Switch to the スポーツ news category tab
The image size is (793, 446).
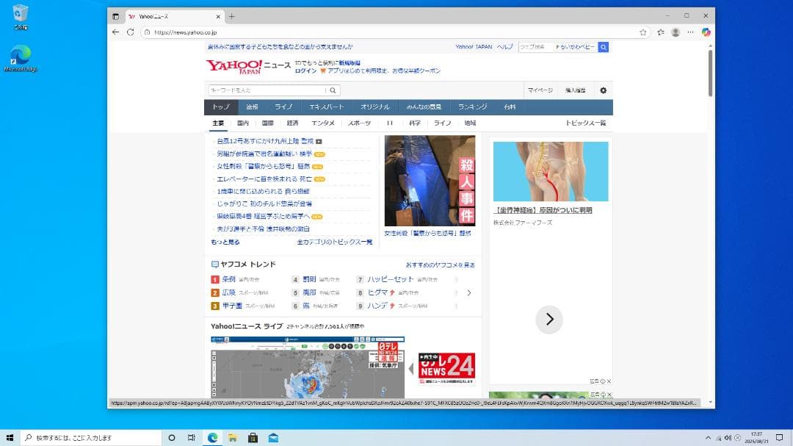pyautogui.click(x=360, y=123)
